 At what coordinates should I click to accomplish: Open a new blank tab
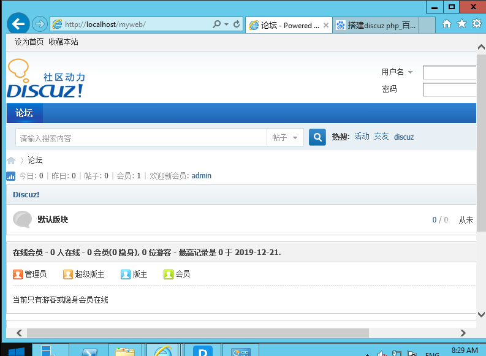pyautogui.click(x=427, y=25)
